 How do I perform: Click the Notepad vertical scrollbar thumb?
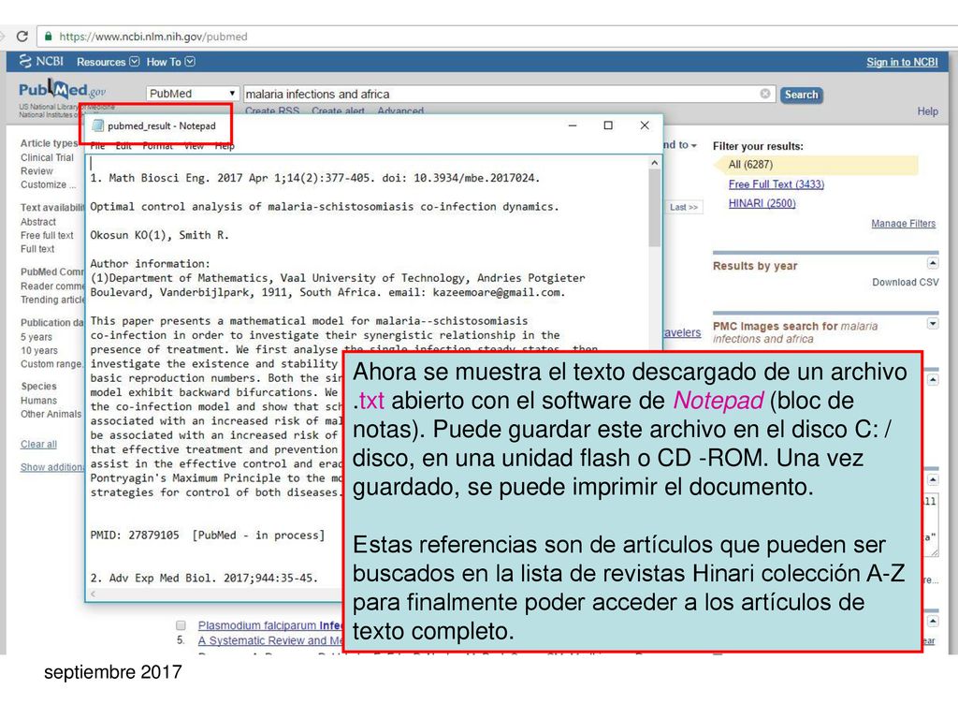coord(654,208)
